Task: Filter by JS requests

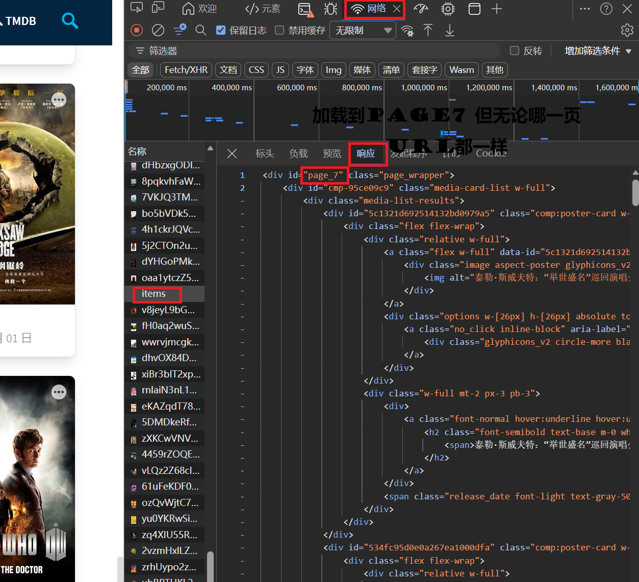Action: [x=280, y=70]
